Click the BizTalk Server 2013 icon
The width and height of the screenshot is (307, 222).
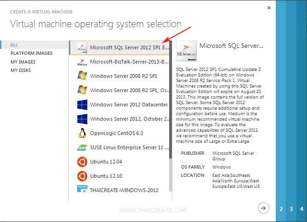point(82,62)
